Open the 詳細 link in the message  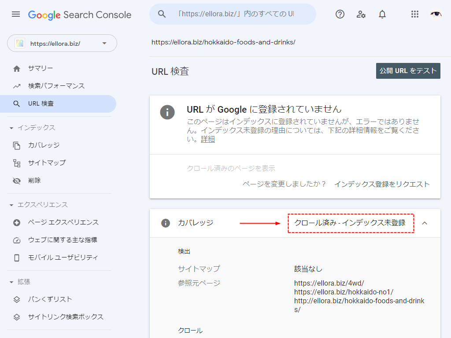coord(208,140)
